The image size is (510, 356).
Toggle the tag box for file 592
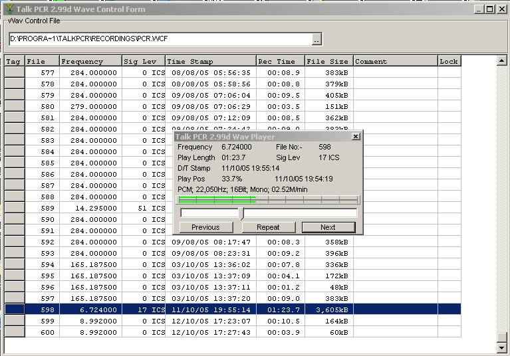point(15,242)
